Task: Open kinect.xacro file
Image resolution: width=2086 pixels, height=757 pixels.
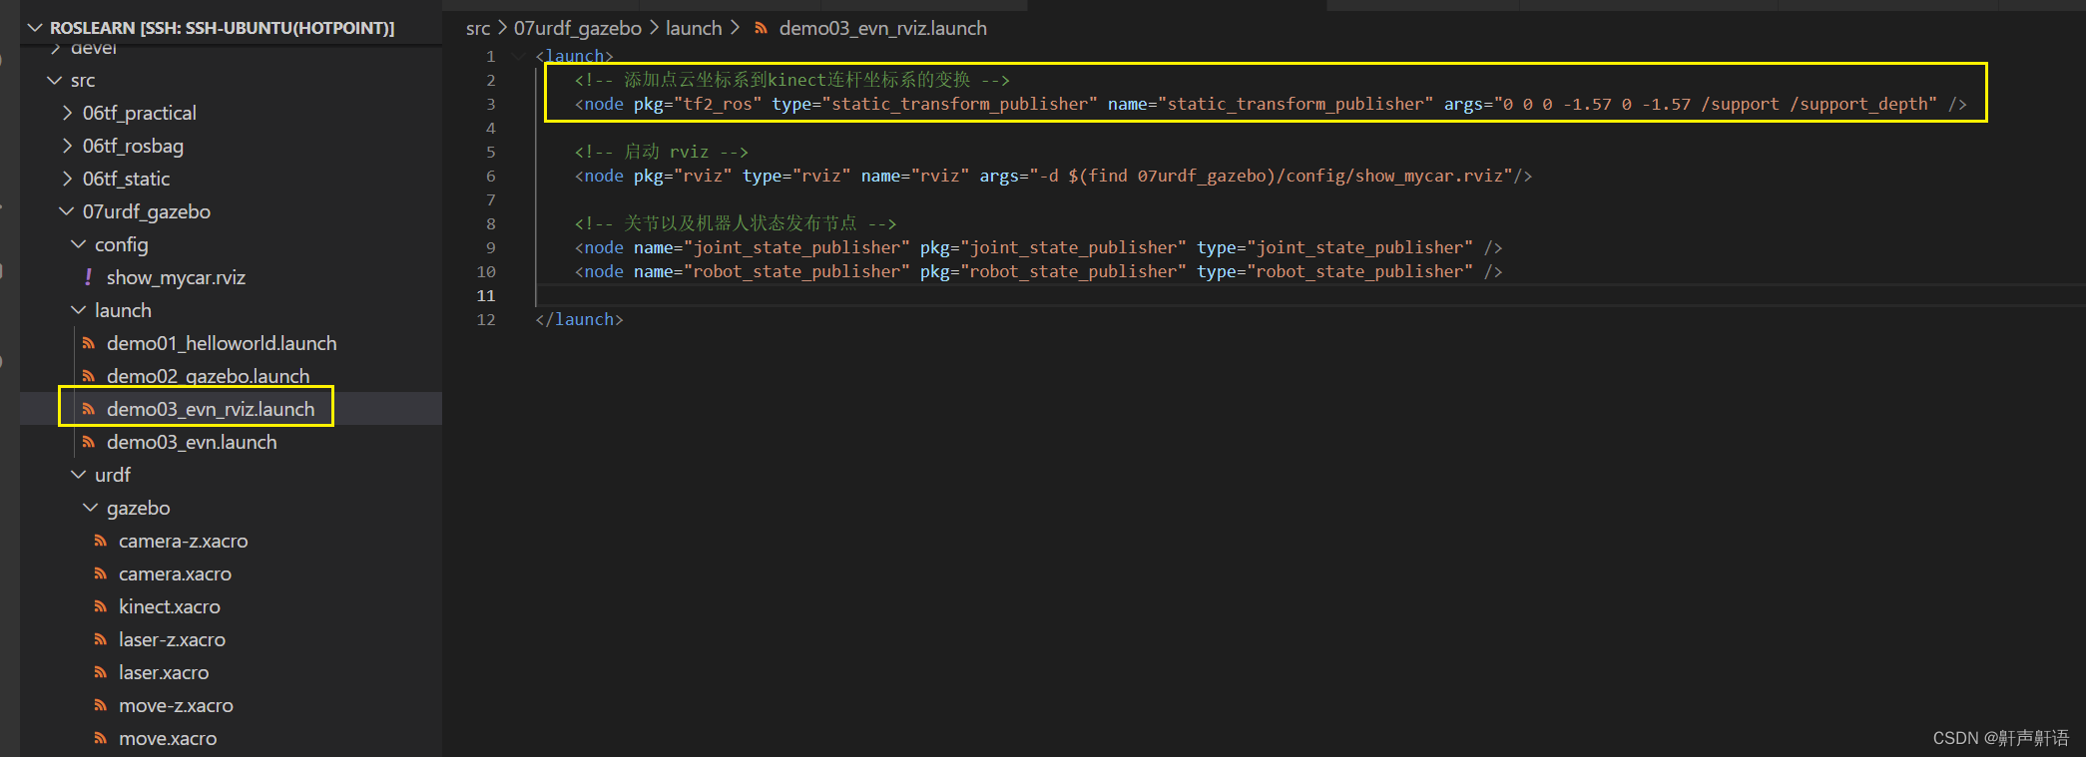Action: 169,606
